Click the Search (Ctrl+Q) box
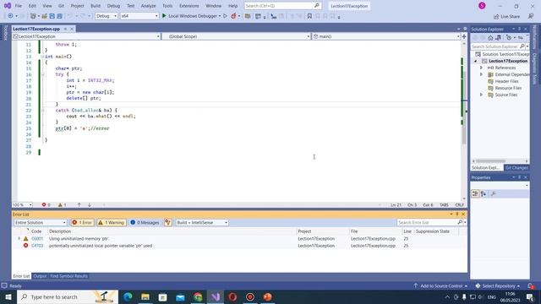Image resolution: width=541 pixels, height=304 pixels. click(x=282, y=6)
